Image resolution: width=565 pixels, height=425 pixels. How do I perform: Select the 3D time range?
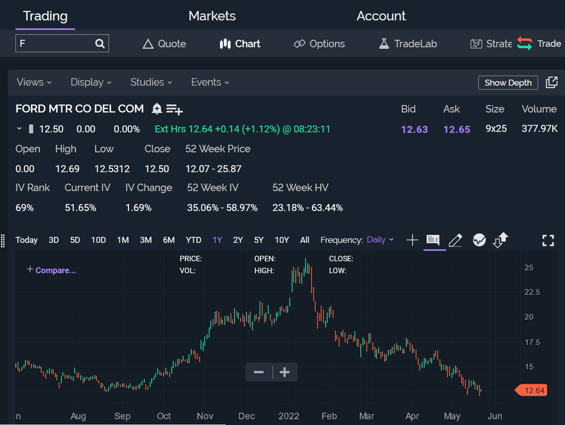[x=54, y=240]
